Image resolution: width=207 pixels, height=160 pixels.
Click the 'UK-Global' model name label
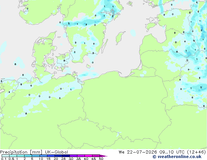click(x=56, y=152)
